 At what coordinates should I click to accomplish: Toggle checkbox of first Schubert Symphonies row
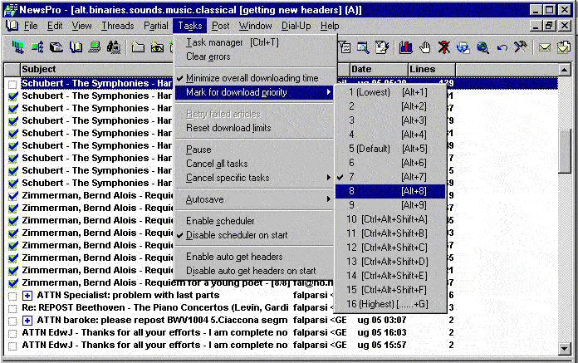tap(12, 84)
